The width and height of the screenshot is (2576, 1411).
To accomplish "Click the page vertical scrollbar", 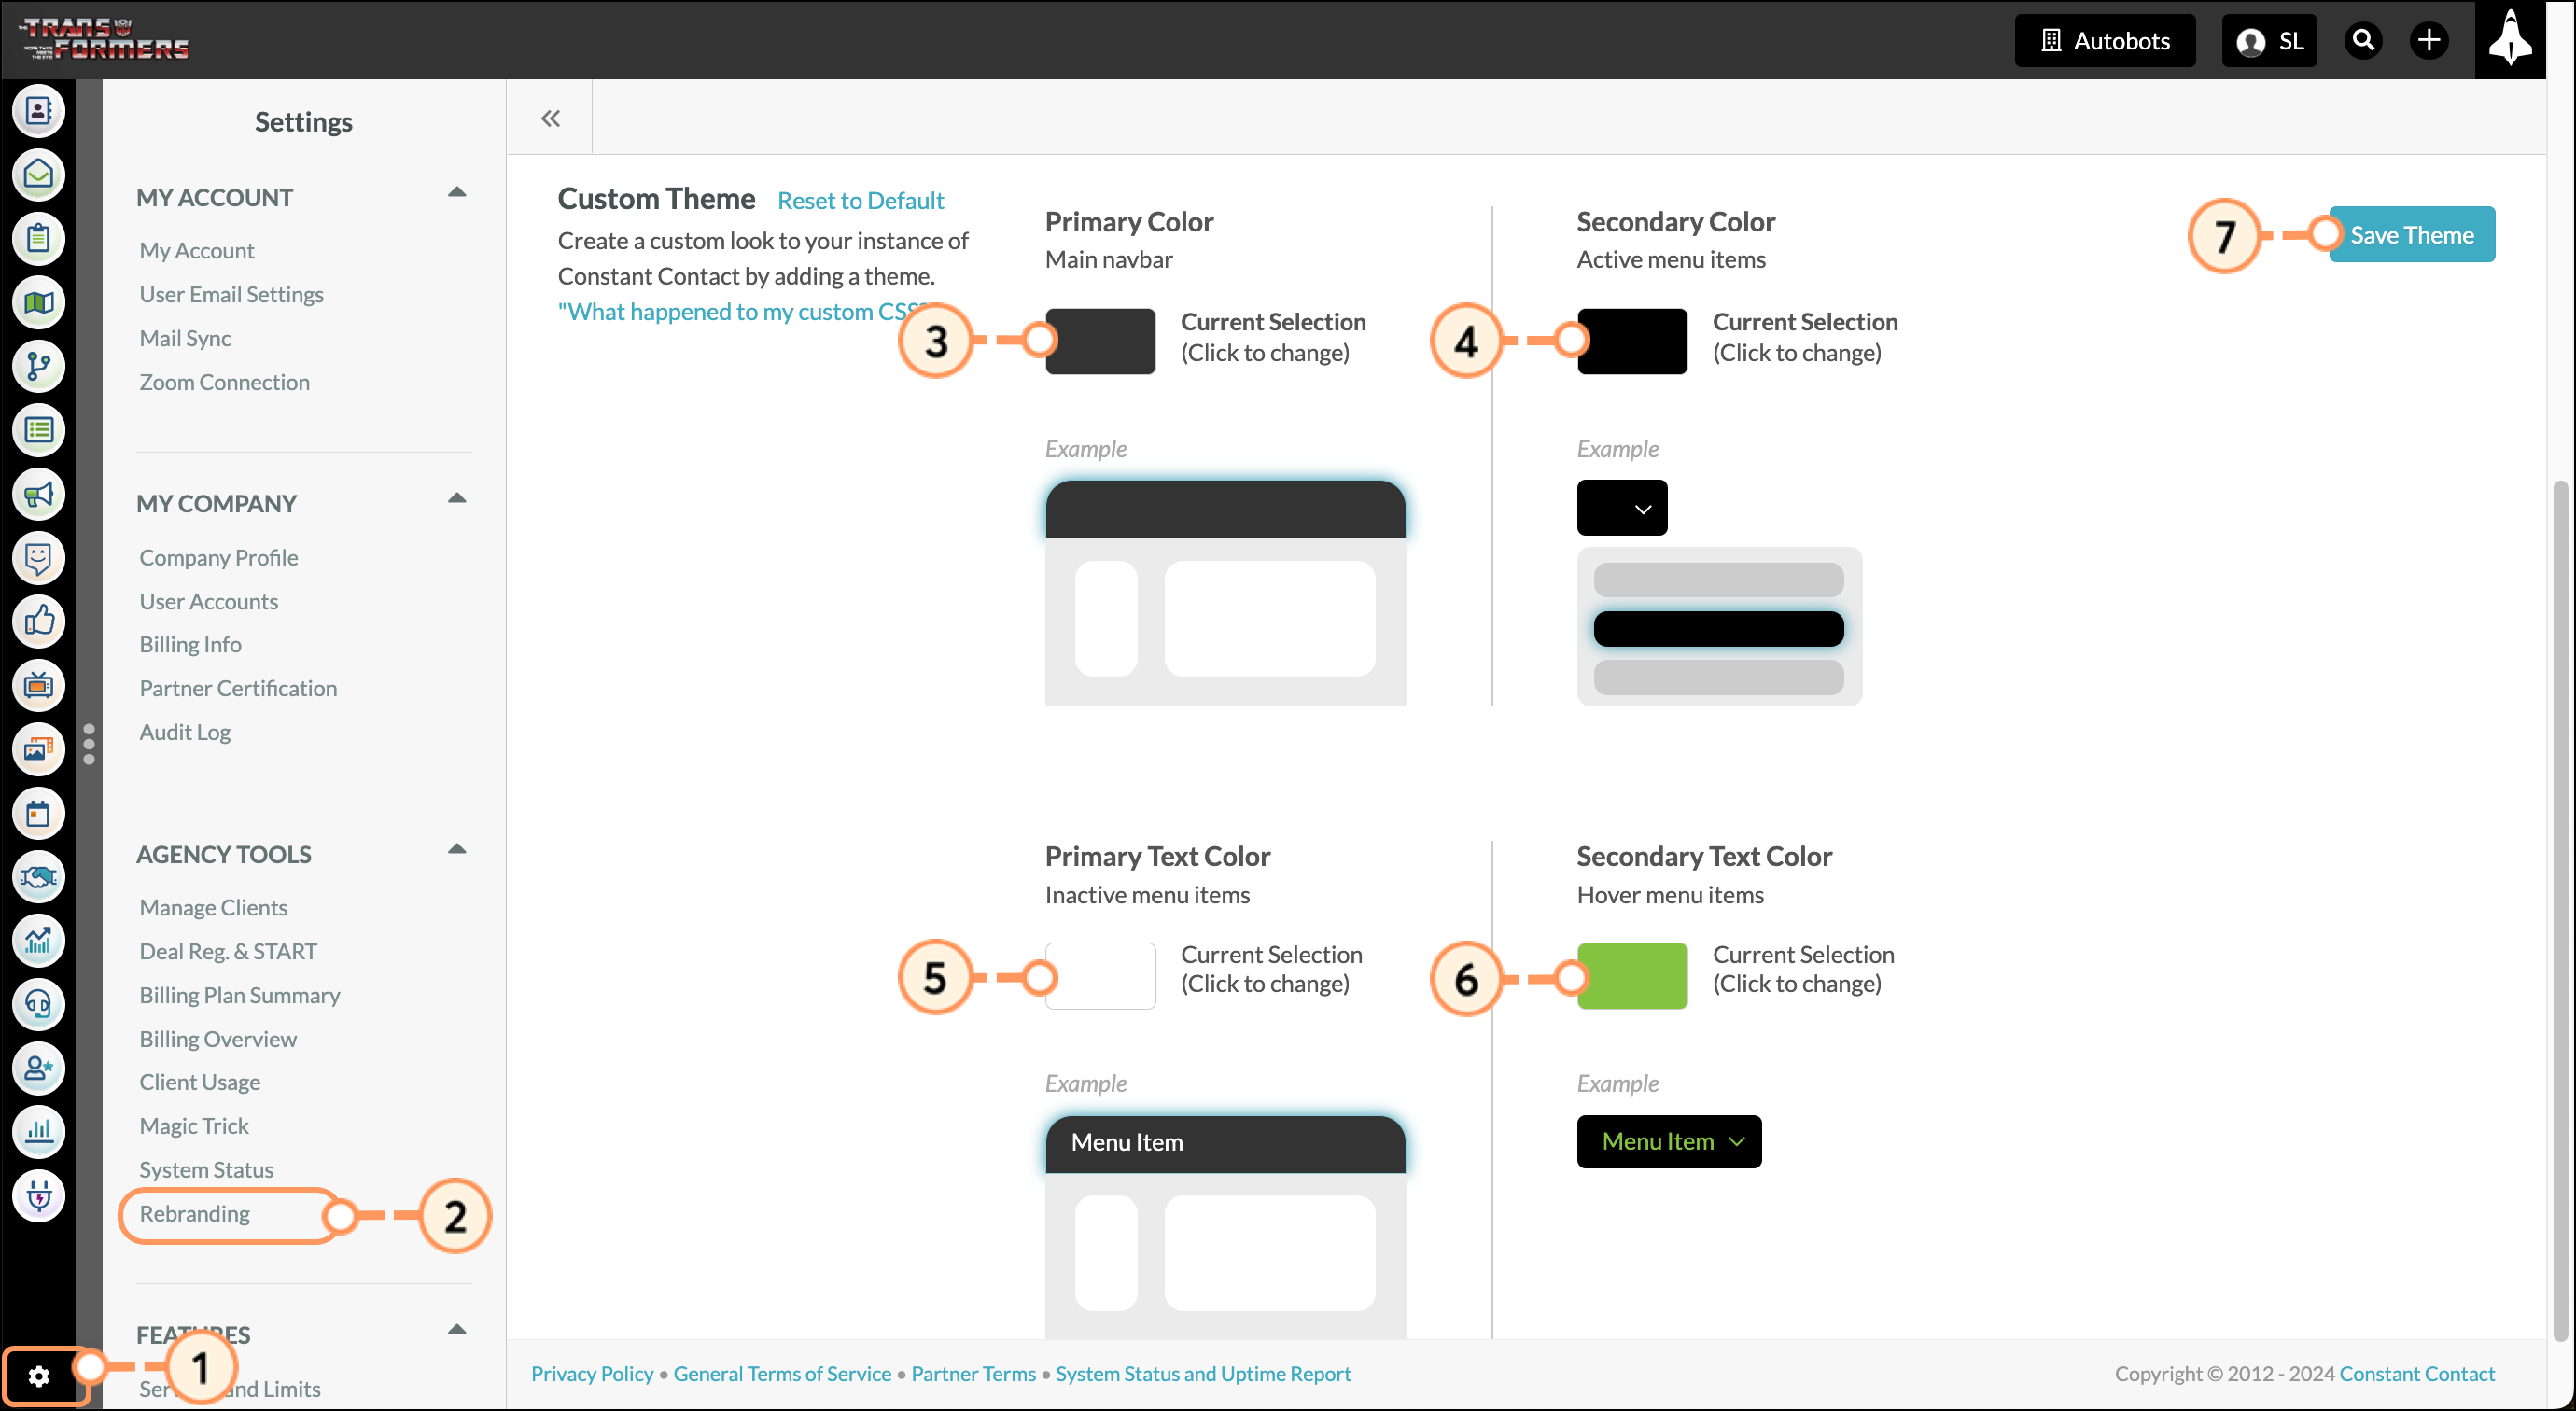I will pos(2560,910).
